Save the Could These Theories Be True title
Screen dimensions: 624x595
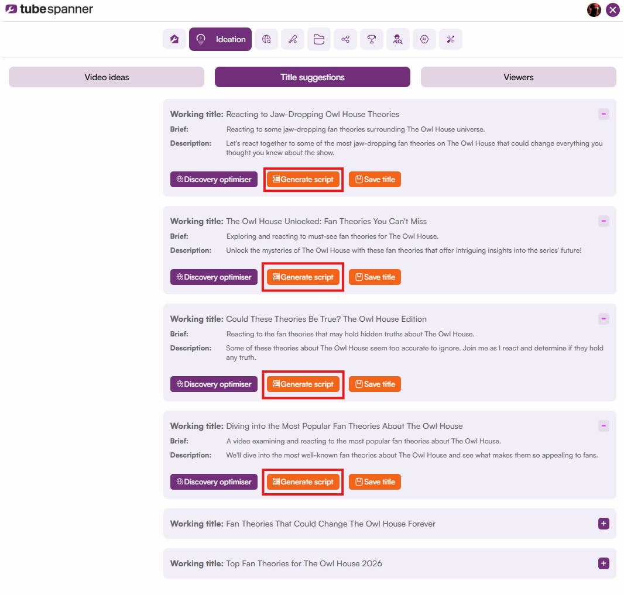pyautogui.click(x=375, y=384)
